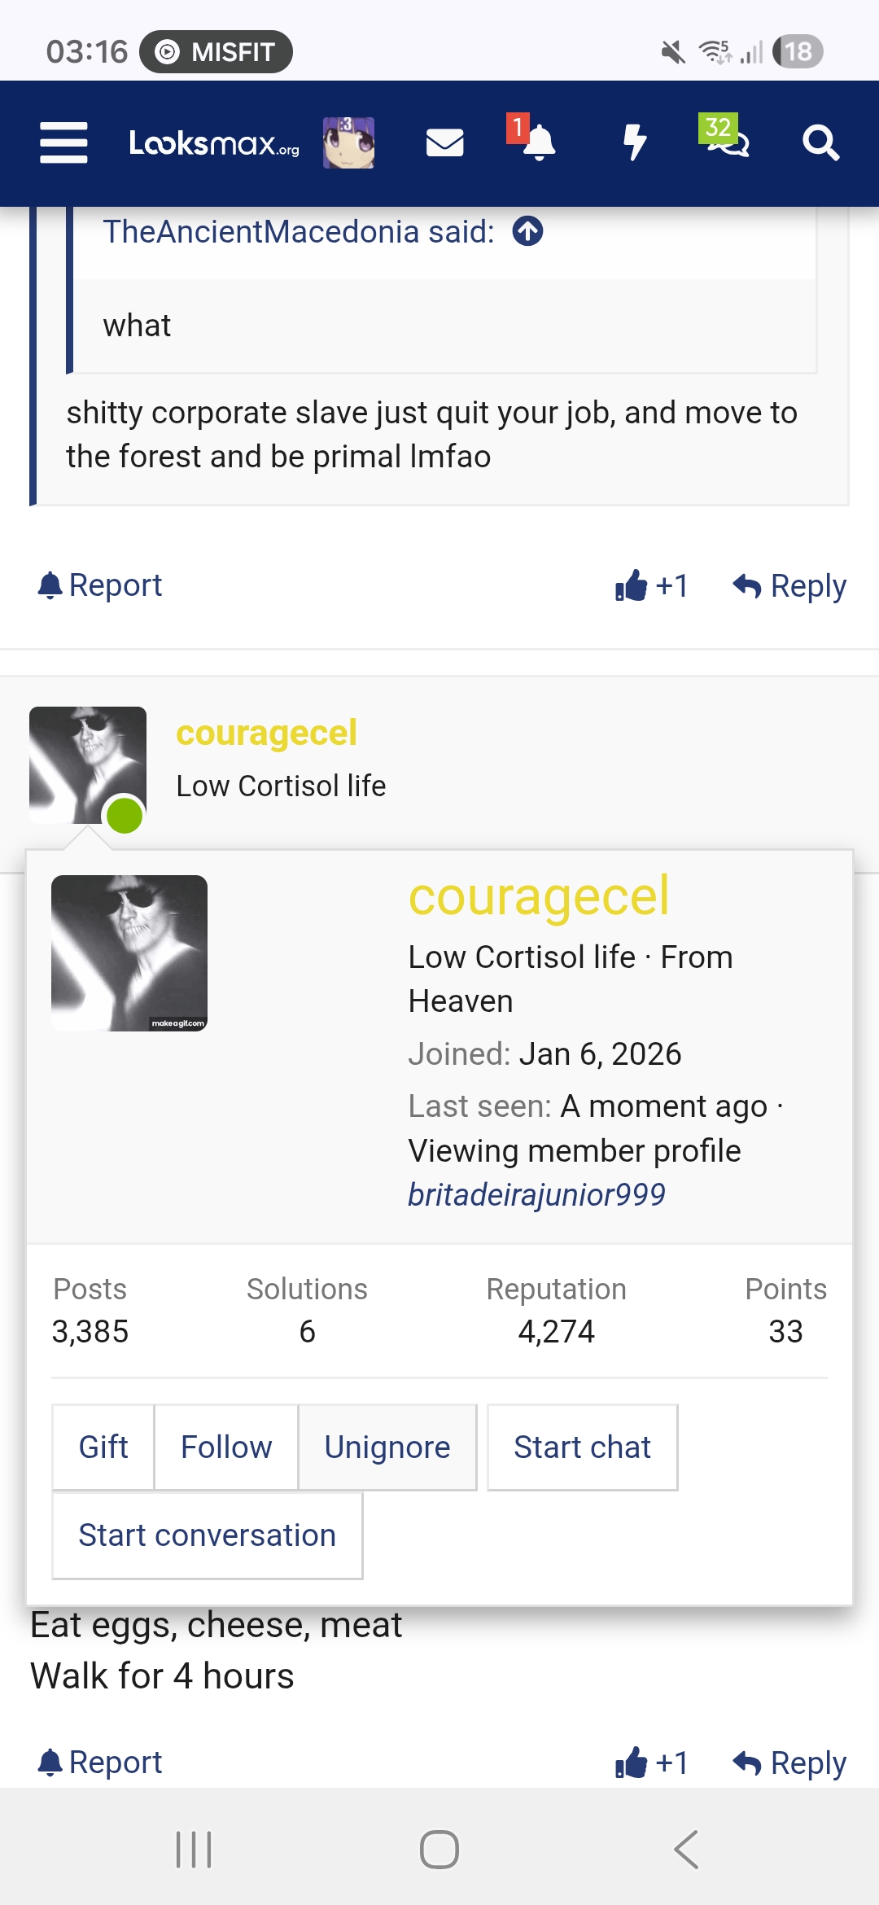Reply to the top post
Viewport: 879px width, 1905px height.
tap(789, 585)
